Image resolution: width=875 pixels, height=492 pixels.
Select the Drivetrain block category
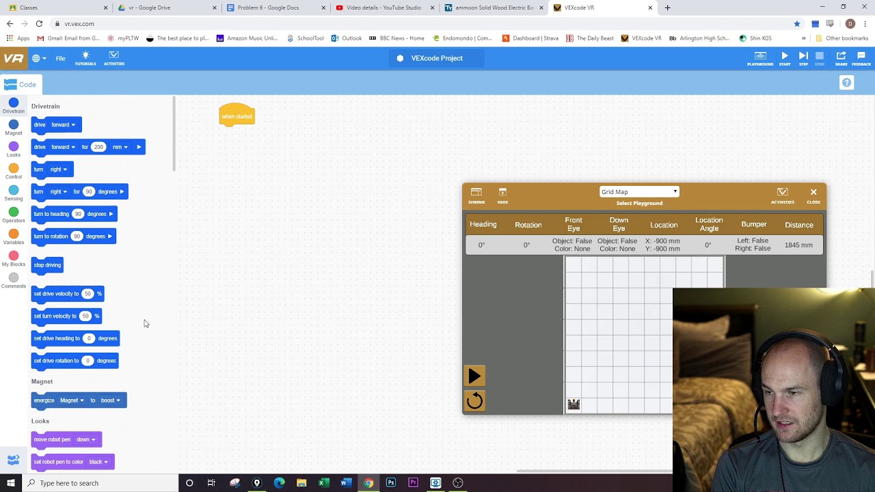(14, 106)
